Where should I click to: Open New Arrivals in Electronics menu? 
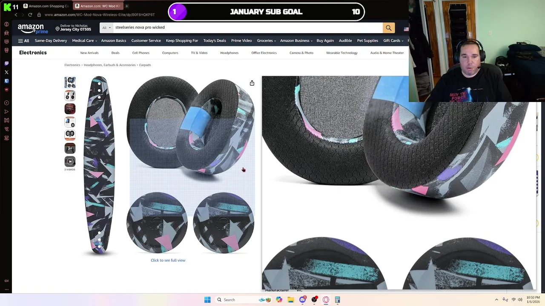(x=89, y=53)
